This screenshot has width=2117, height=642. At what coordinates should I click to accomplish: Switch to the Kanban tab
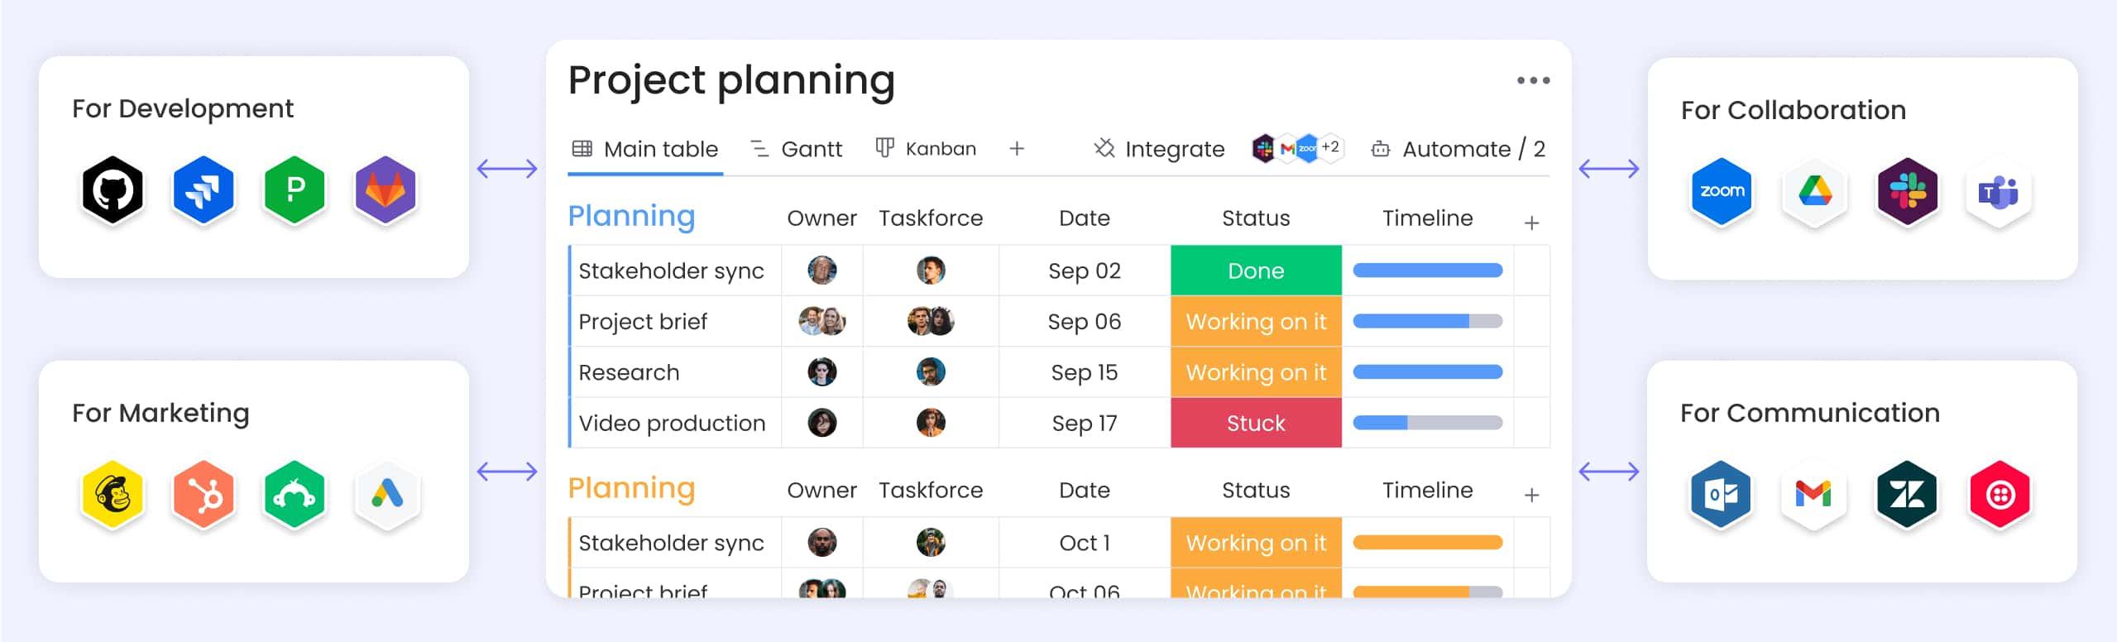[926, 149]
